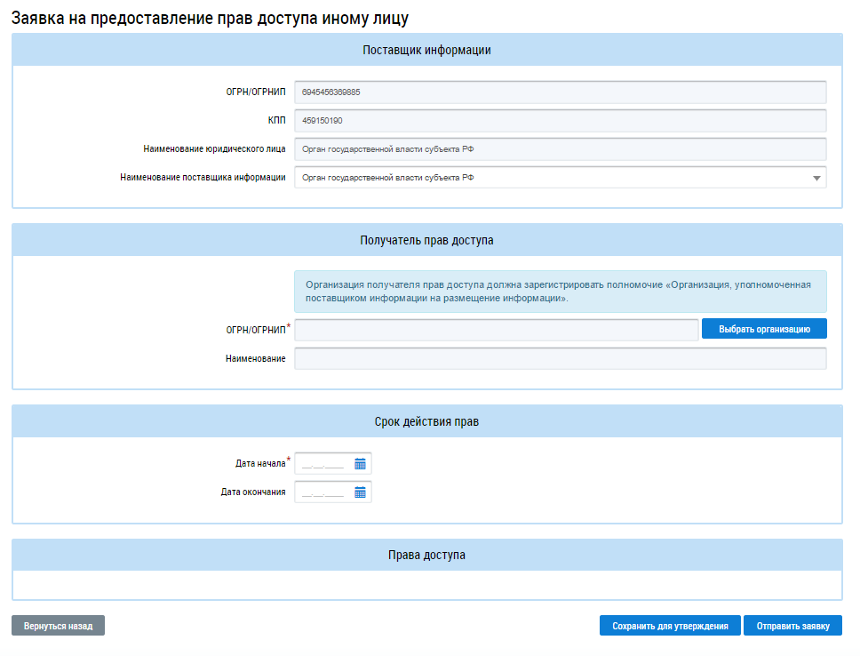860x656 pixels.
Task: Submit with Отправить заявку button
Action: 792,626
